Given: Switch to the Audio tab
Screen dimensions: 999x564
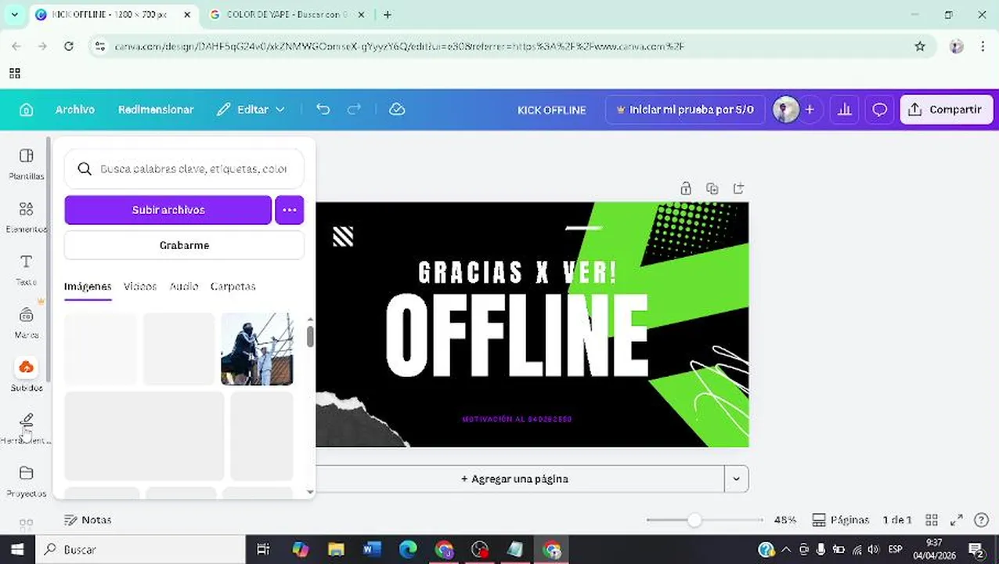Looking at the screenshot, I should (x=184, y=287).
